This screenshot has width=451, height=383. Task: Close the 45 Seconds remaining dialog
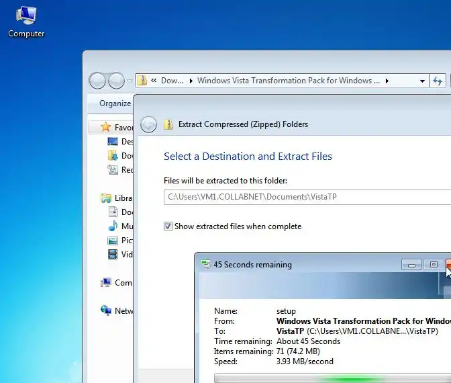448,264
